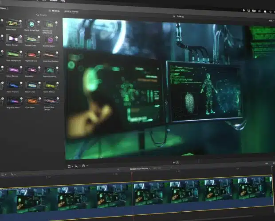This screenshot has height=221, width=275.
Task: Open the Transform tool under viewer
Action: click(69, 167)
